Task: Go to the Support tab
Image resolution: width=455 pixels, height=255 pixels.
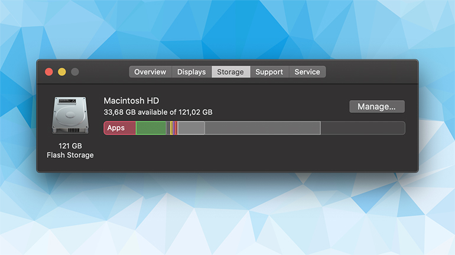Action: click(x=269, y=72)
